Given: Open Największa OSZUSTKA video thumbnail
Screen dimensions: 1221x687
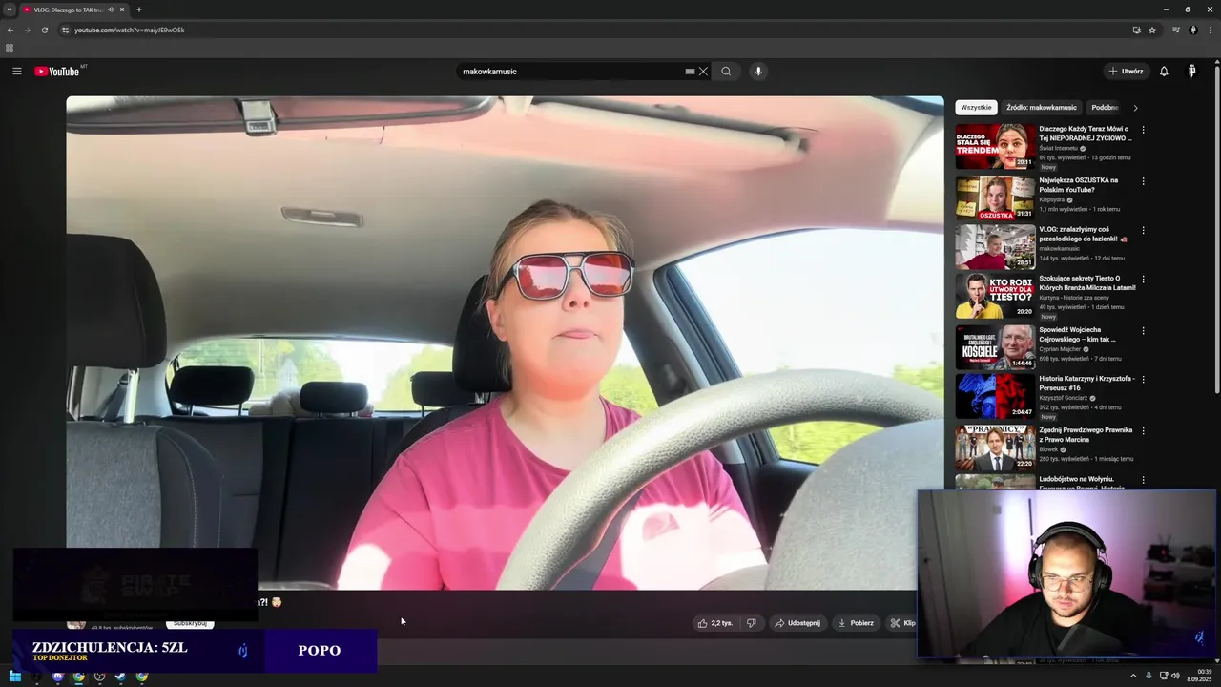Looking at the screenshot, I should click(x=995, y=198).
